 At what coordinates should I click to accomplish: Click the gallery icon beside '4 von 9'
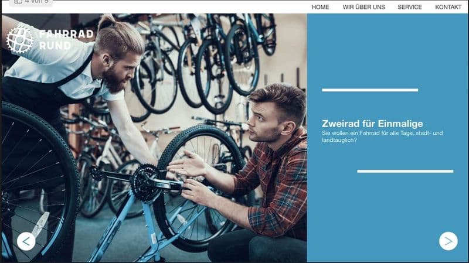pos(18,2)
